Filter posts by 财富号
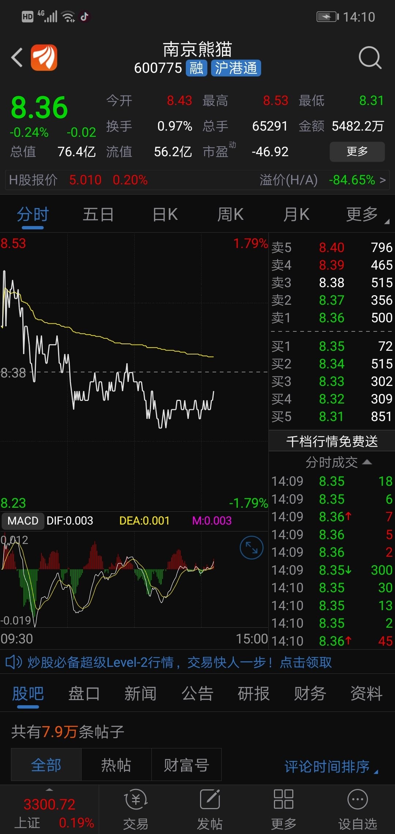This screenshot has height=834, width=395. [187, 764]
